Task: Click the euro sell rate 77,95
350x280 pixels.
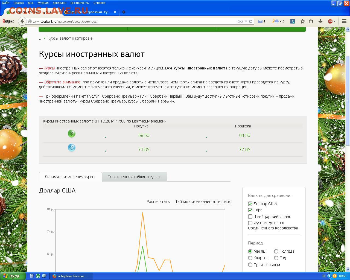Action: point(245,150)
